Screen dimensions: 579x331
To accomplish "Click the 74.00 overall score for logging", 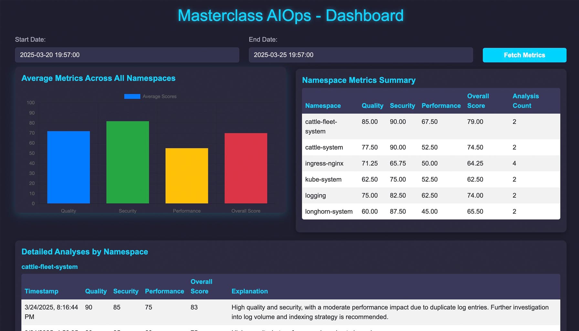I will tap(475, 196).
